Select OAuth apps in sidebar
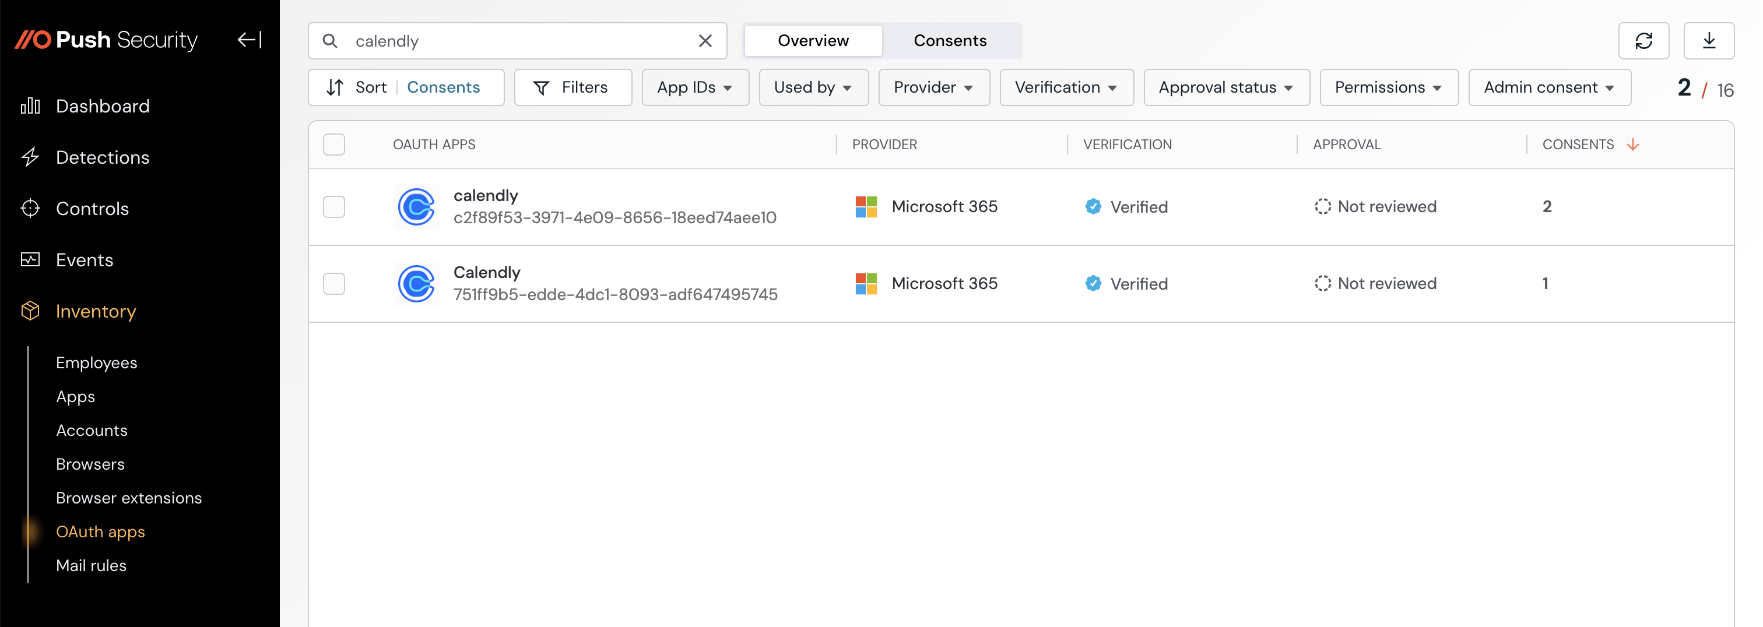This screenshot has width=1763, height=627. tap(101, 532)
